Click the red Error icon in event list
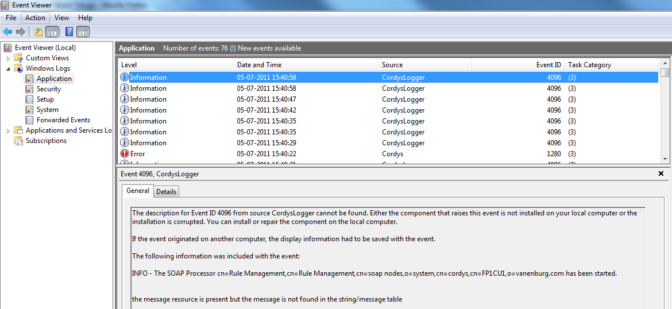Screen dimensions: 672x309 point(125,154)
